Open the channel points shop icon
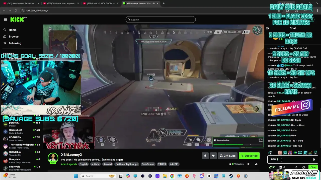 (281, 167)
